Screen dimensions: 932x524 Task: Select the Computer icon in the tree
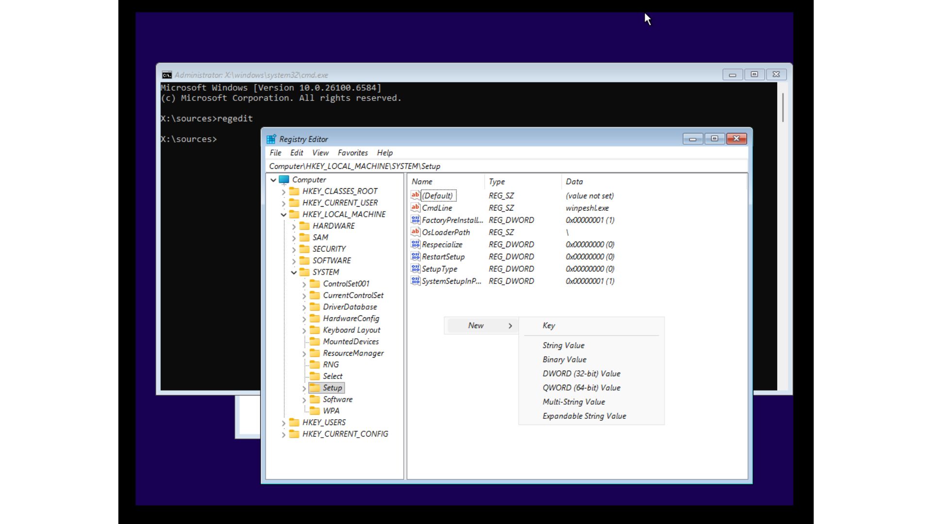(284, 180)
